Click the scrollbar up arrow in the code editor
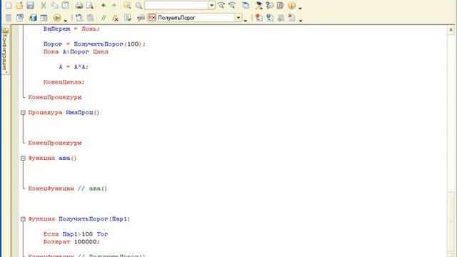Image resolution: width=457 pixels, height=257 pixels. pyautogui.click(x=451, y=29)
